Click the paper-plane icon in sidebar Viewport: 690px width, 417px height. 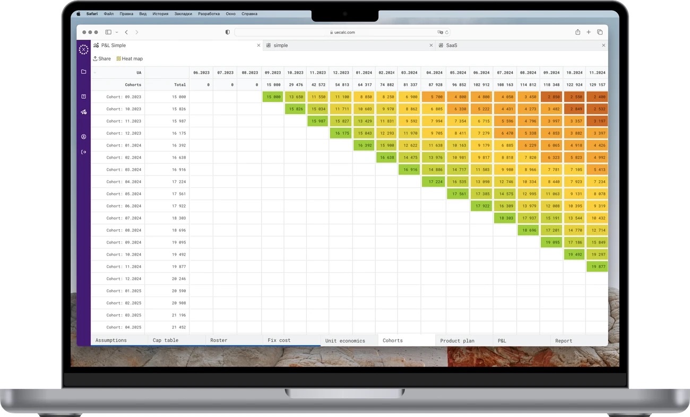coord(83,112)
